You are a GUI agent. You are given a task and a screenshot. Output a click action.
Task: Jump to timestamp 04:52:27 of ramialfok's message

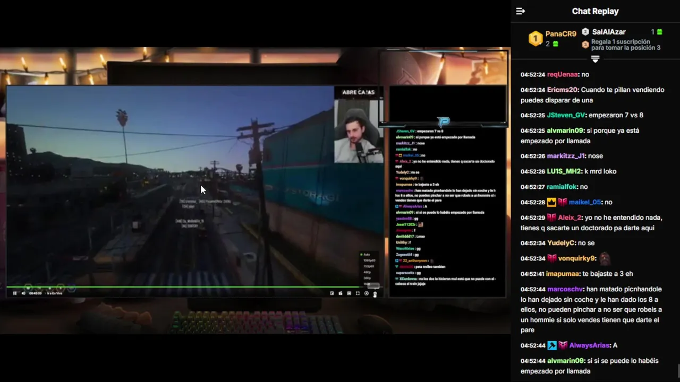(x=533, y=187)
